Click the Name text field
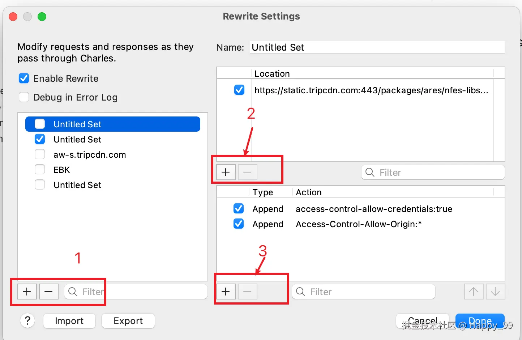The width and height of the screenshot is (522, 340). [377, 47]
